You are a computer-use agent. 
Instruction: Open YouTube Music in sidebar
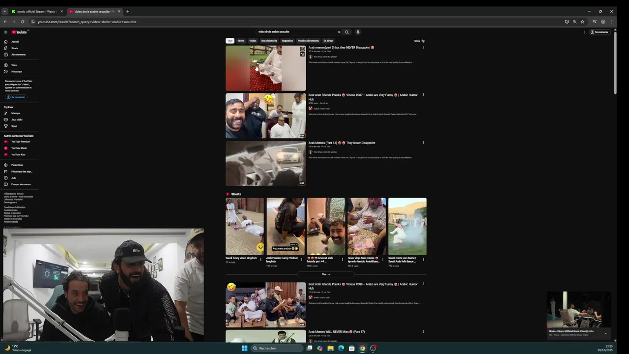[x=19, y=148]
